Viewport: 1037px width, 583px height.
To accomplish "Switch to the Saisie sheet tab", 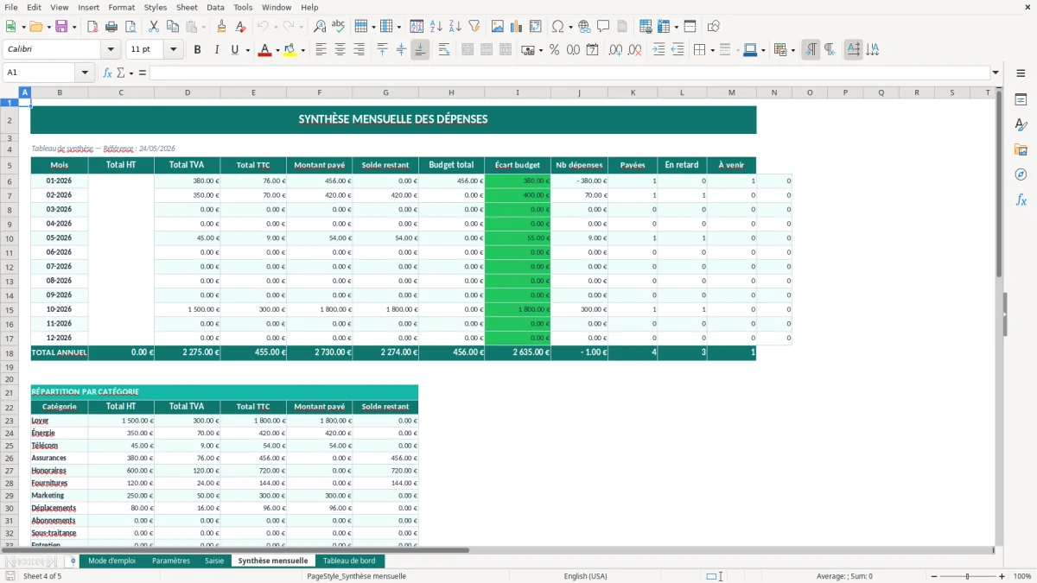I will [x=214, y=561].
